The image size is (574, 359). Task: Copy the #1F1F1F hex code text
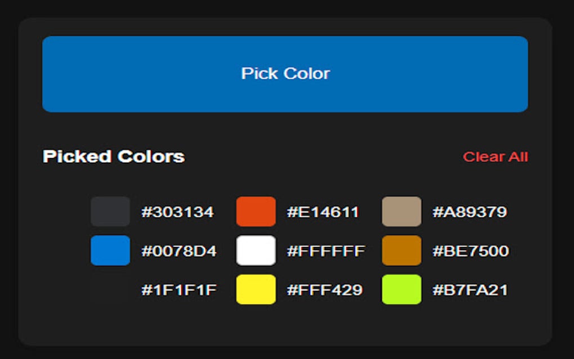pos(178,290)
